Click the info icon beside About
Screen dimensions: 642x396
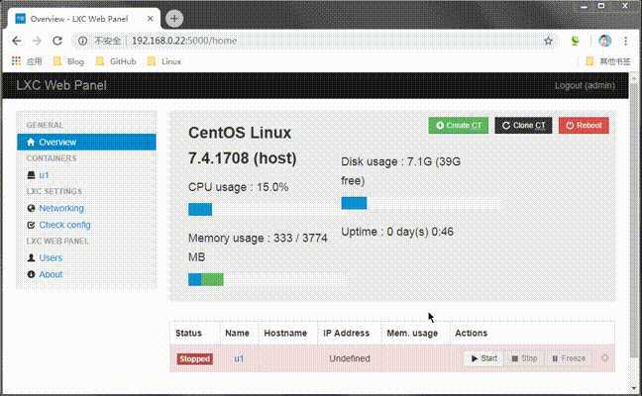pyautogui.click(x=31, y=274)
